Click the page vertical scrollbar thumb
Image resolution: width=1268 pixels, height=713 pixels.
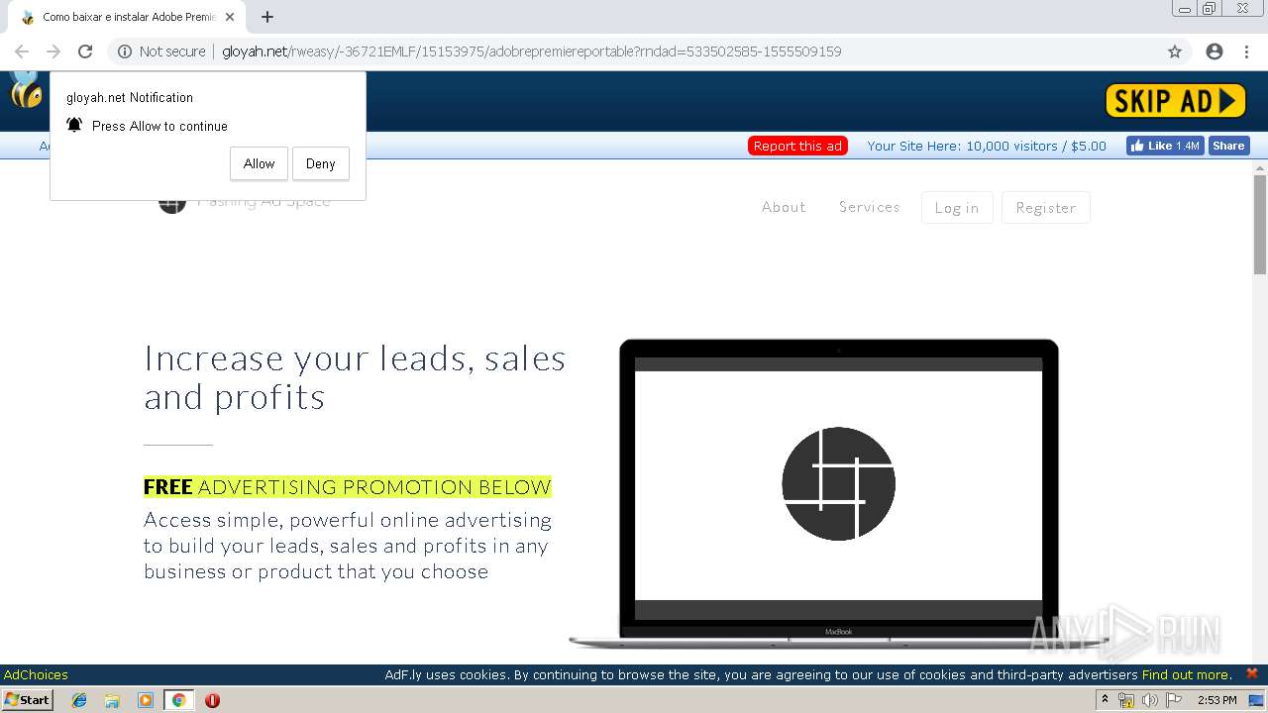point(1260,225)
